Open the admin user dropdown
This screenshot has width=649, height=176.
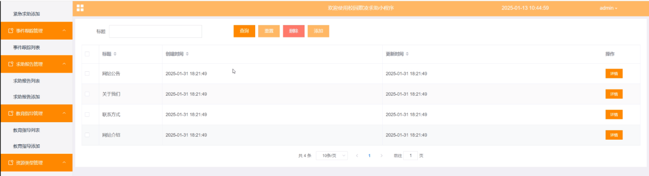[x=608, y=8]
